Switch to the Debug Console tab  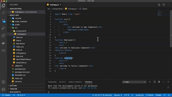click(75, 82)
